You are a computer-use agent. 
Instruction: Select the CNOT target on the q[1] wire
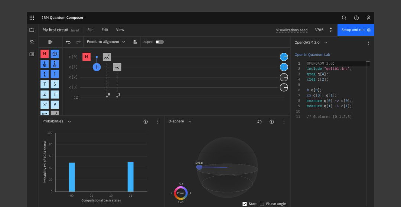tap(97, 67)
